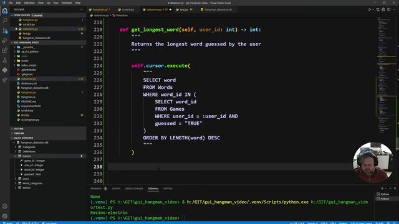Open the Source Control view
The height and width of the screenshot is (224, 399).
tap(4, 30)
